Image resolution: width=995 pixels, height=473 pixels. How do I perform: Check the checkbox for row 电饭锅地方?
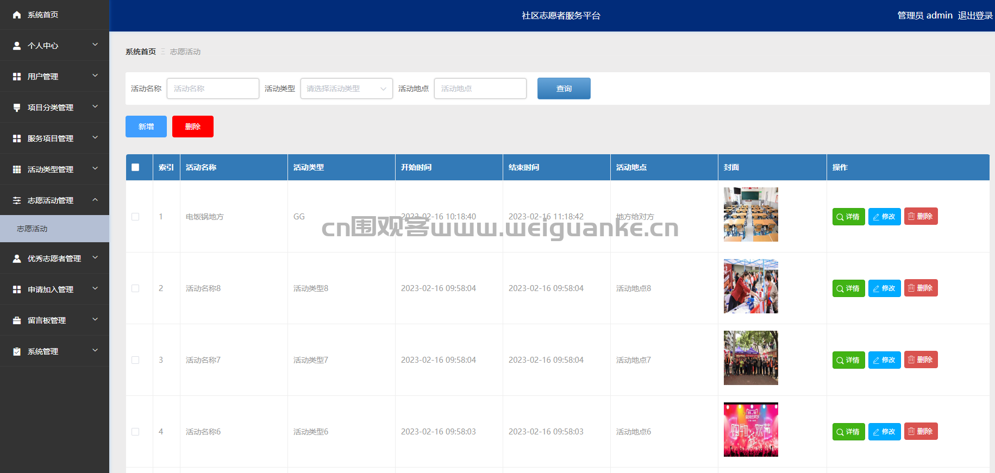pyautogui.click(x=135, y=217)
